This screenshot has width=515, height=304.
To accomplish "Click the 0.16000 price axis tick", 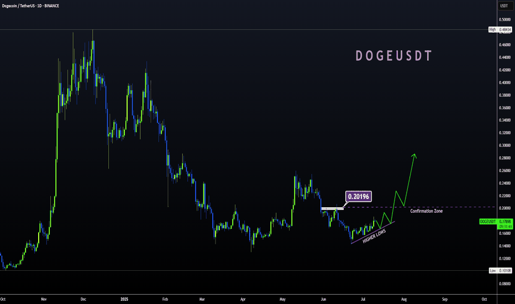I will coord(505,233).
